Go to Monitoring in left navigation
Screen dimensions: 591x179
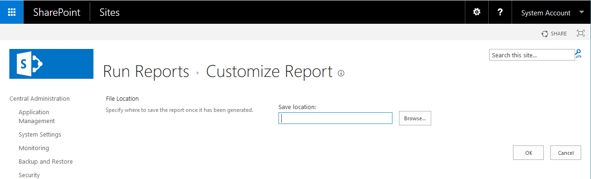click(34, 148)
